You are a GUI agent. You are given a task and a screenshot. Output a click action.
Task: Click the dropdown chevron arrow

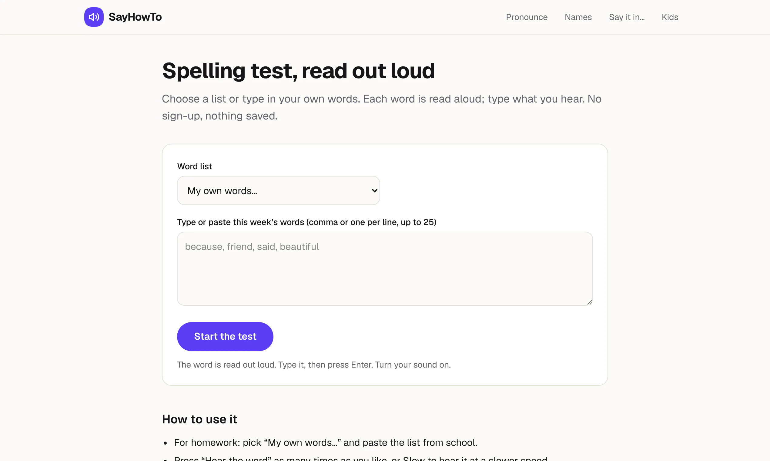coord(374,190)
